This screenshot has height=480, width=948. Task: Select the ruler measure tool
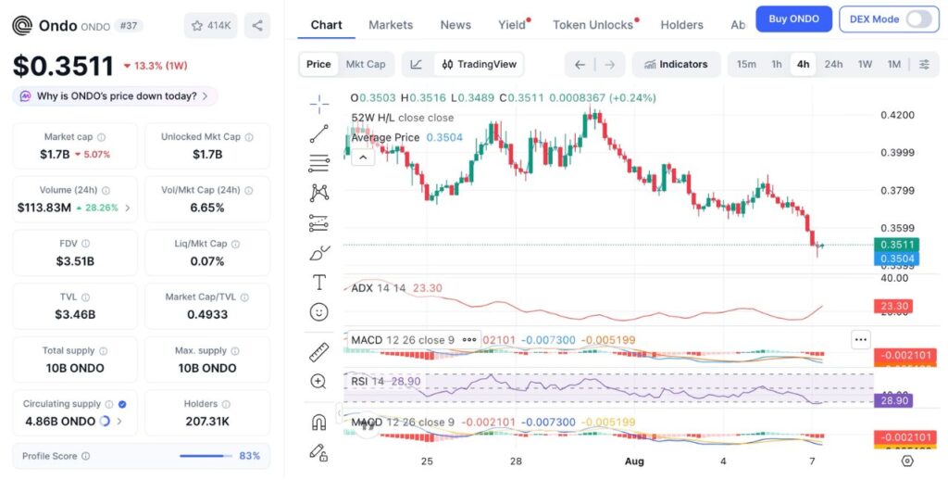(x=319, y=352)
